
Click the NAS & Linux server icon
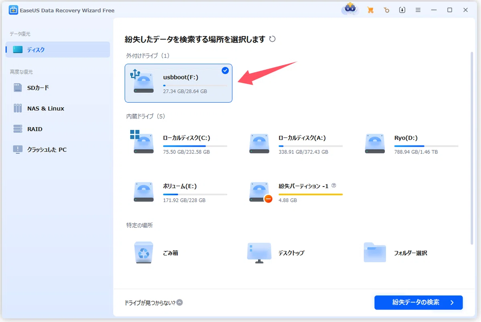pos(18,108)
